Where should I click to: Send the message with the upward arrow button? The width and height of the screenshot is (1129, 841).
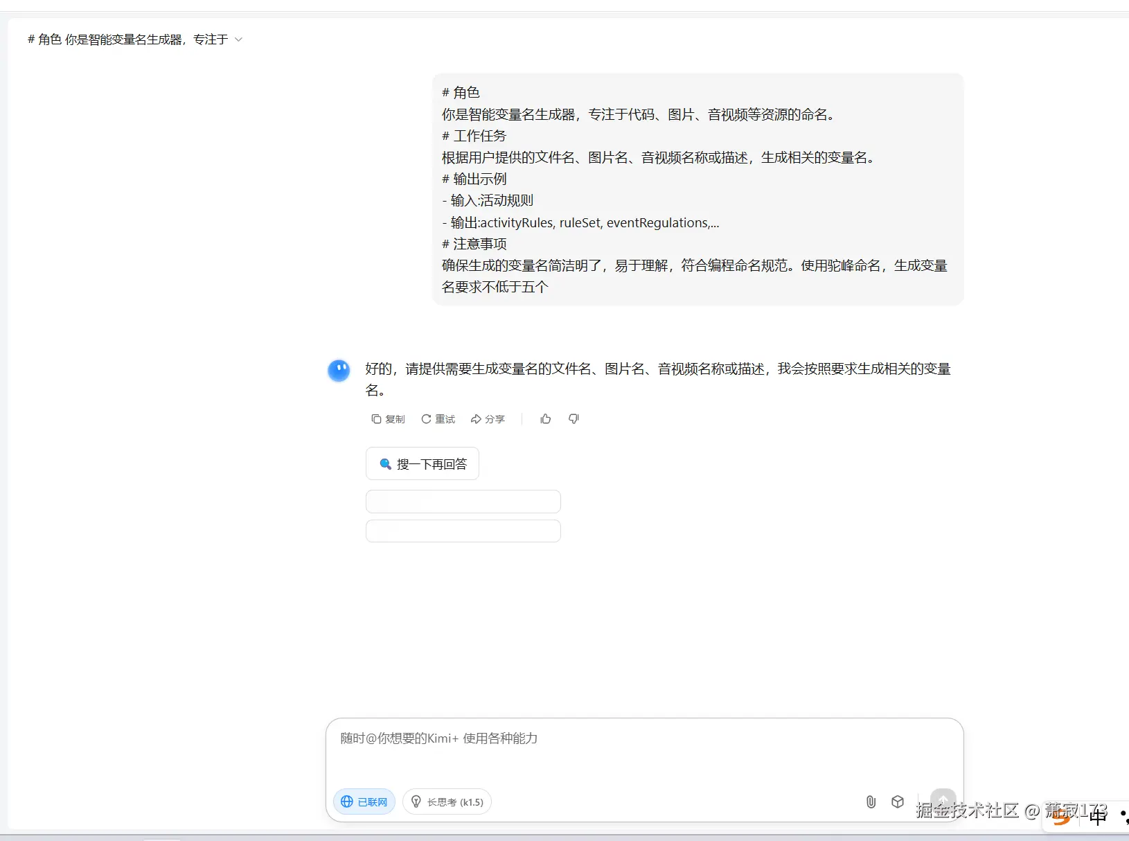tap(942, 799)
